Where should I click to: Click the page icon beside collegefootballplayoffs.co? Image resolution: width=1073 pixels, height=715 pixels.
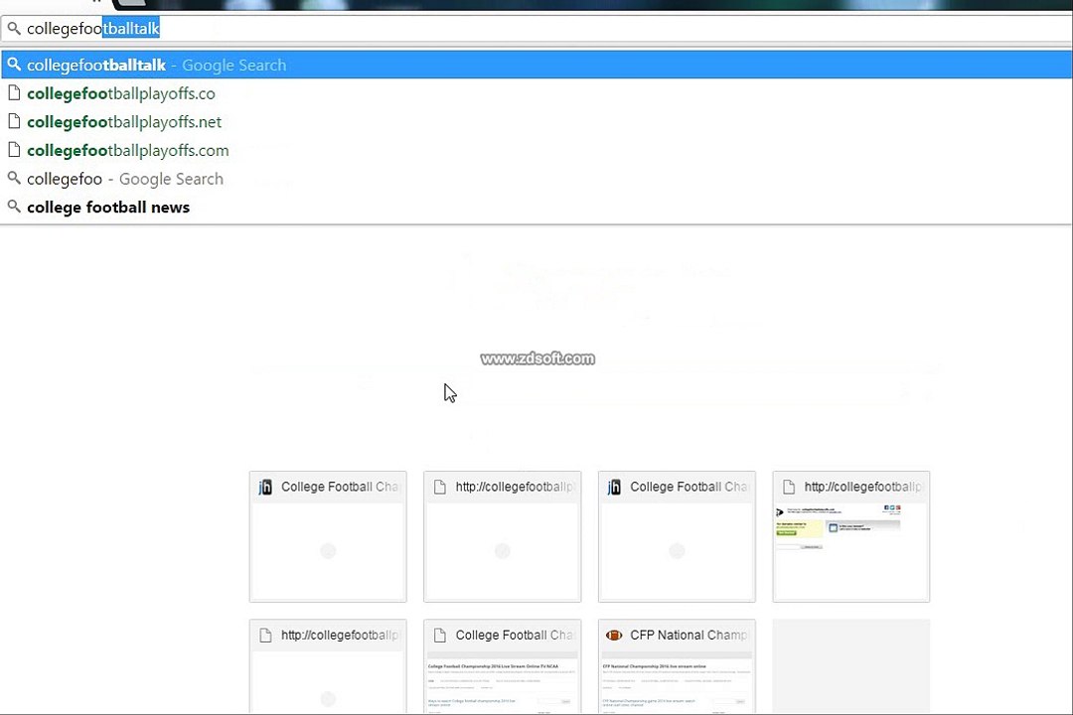coord(14,92)
